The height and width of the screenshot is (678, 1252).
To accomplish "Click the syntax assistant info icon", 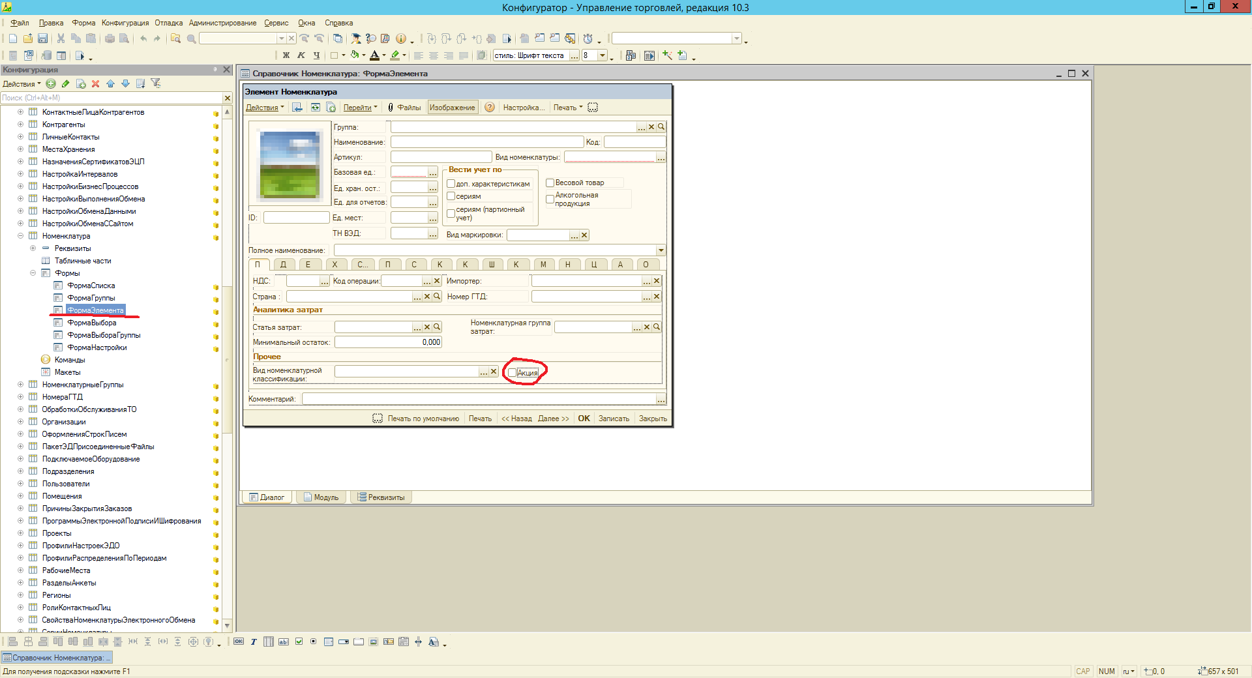I will pyautogui.click(x=401, y=38).
